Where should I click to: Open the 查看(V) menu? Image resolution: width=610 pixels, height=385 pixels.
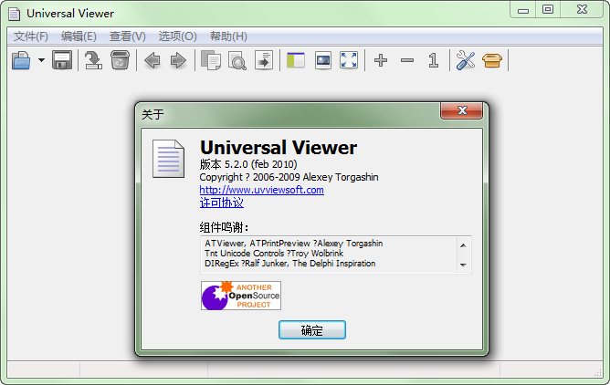(128, 36)
